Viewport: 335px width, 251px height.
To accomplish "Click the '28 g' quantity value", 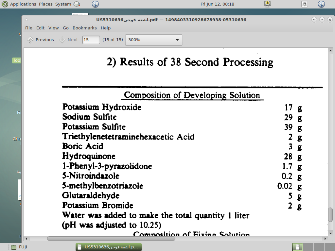I will click(x=293, y=157).
